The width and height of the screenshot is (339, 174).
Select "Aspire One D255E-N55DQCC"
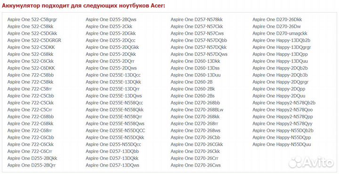click(x=115, y=130)
